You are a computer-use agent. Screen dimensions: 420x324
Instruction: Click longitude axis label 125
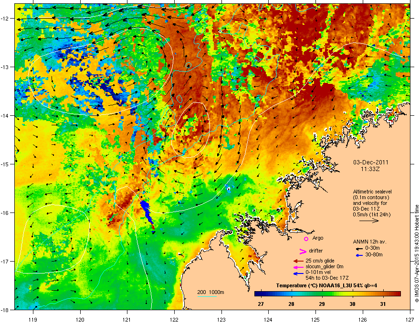(315, 319)
